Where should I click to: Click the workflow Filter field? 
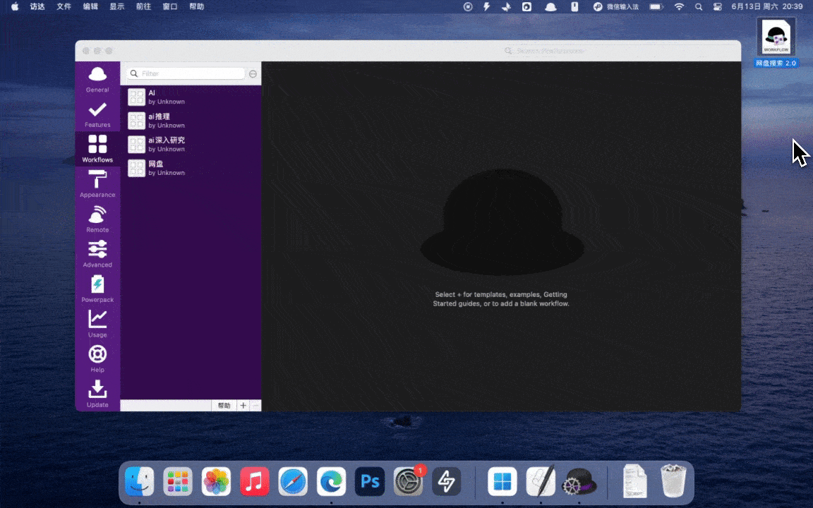[186, 73]
